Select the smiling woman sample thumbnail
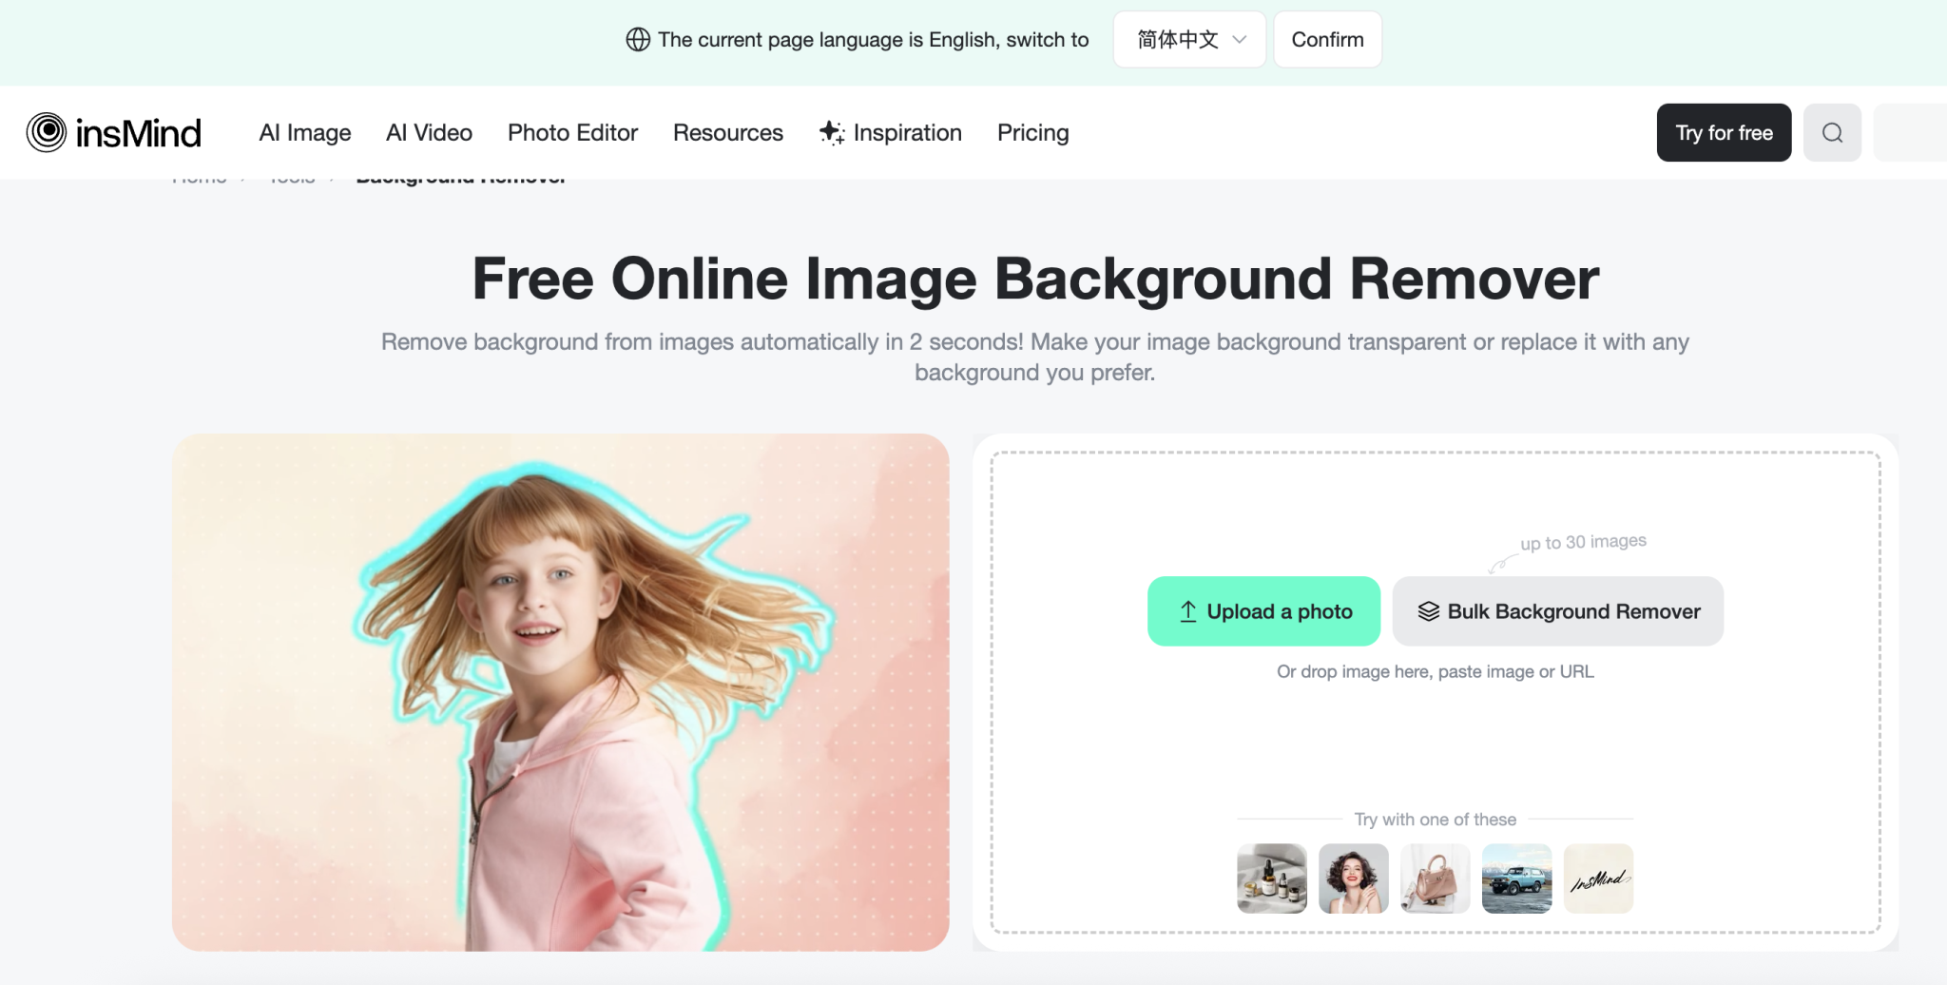Image resolution: width=1947 pixels, height=985 pixels. click(x=1353, y=879)
